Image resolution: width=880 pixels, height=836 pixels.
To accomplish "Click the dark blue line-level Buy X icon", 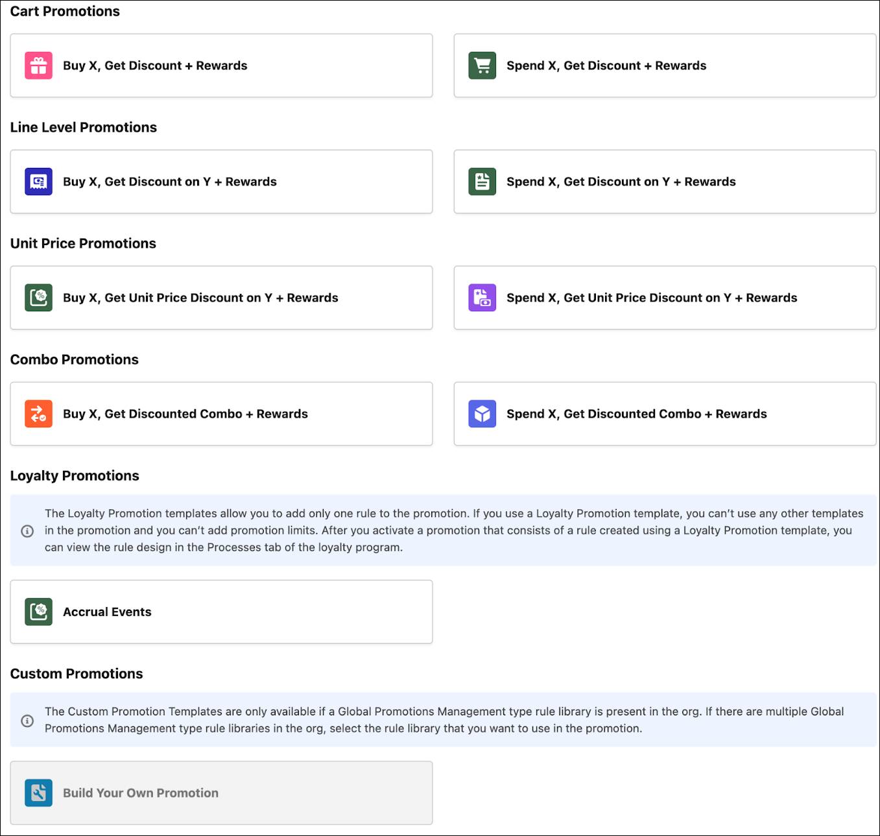I will click(x=38, y=182).
